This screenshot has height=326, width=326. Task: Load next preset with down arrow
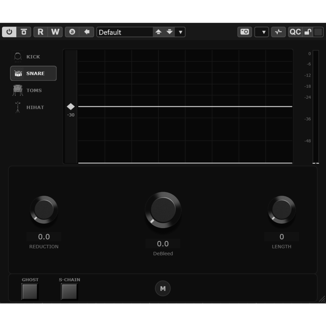(170, 32)
